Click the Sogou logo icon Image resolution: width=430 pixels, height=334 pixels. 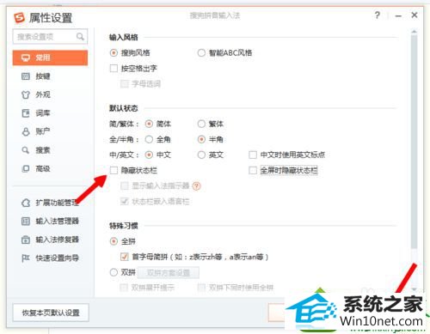pos(20,18)
